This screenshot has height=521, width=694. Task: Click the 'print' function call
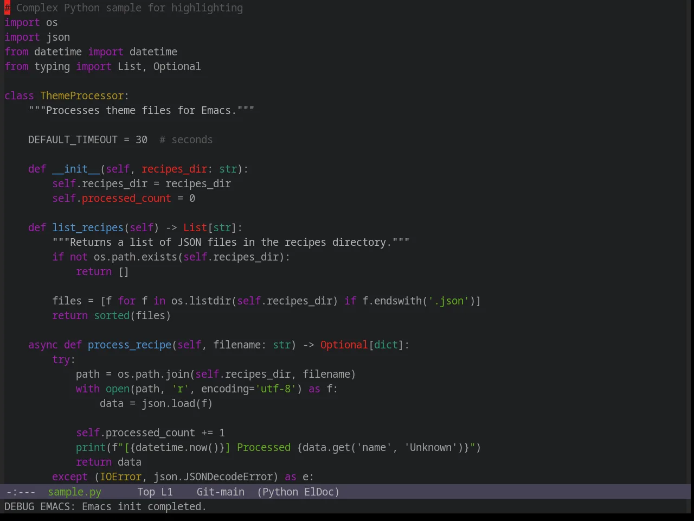click(x=91, y=447)
